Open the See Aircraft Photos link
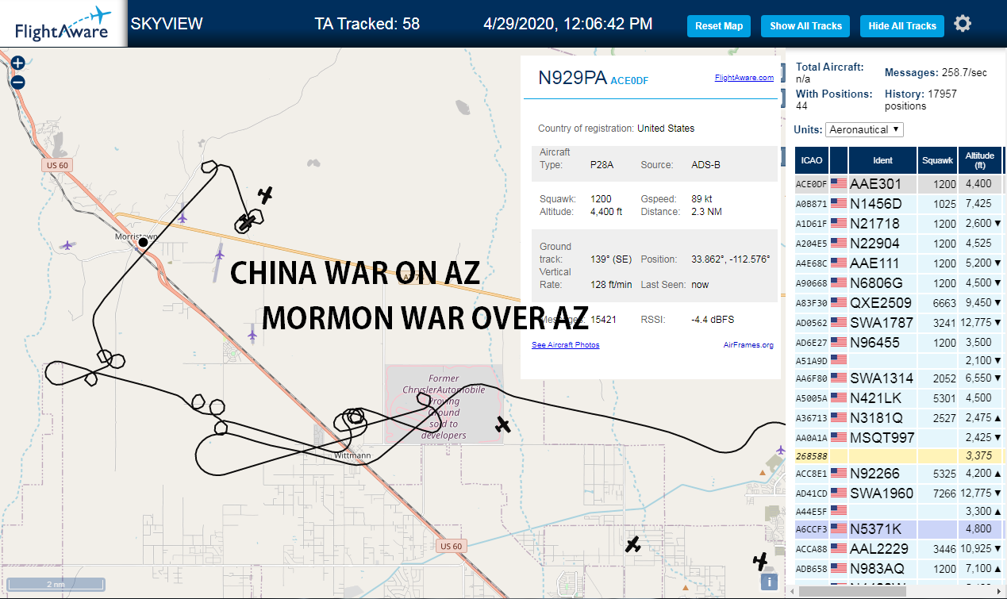 (566, 345)
